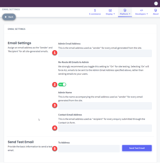Go back using the Back button

click(9, 17)
